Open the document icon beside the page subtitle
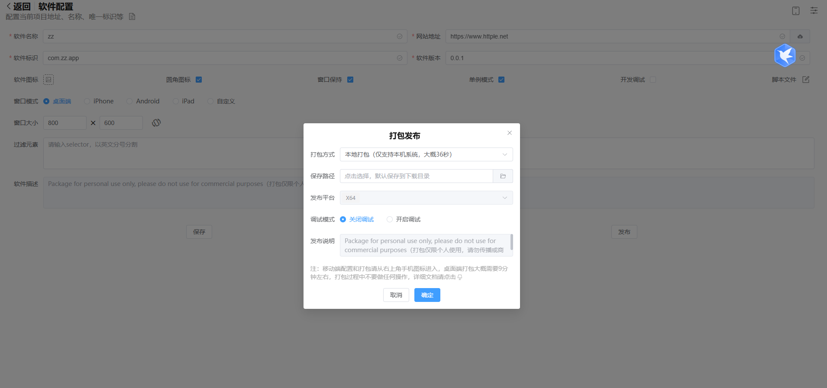This screenshot has height=388, width=827. (132, 16)
